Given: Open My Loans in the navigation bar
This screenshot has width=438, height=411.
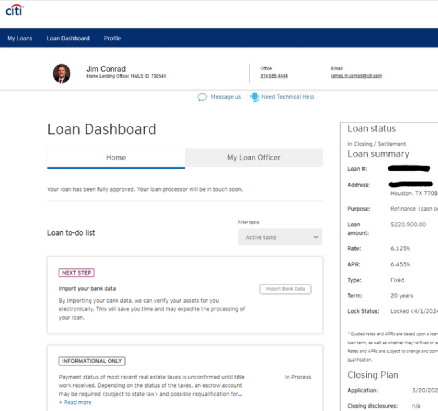Looking at the screenshot, I should click(x=20, y=38).
